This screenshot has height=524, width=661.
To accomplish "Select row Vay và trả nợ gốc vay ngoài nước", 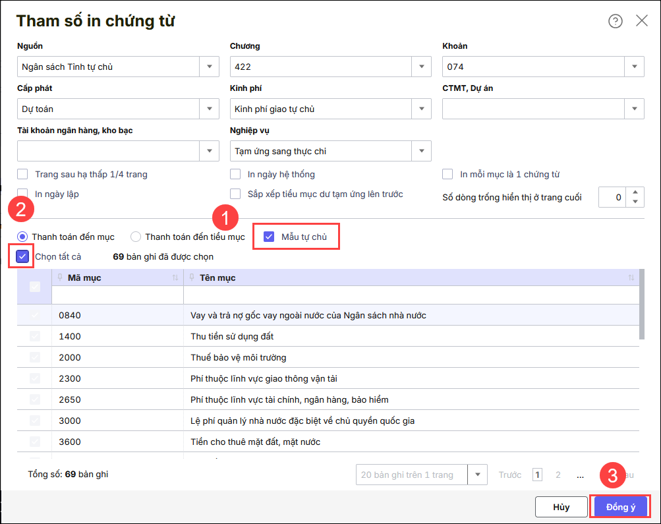I will [328, 315].
